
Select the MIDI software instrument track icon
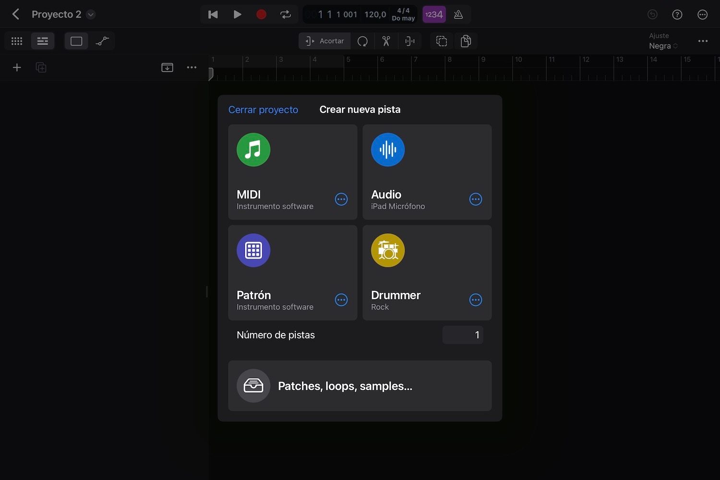[x=253, y=150]
